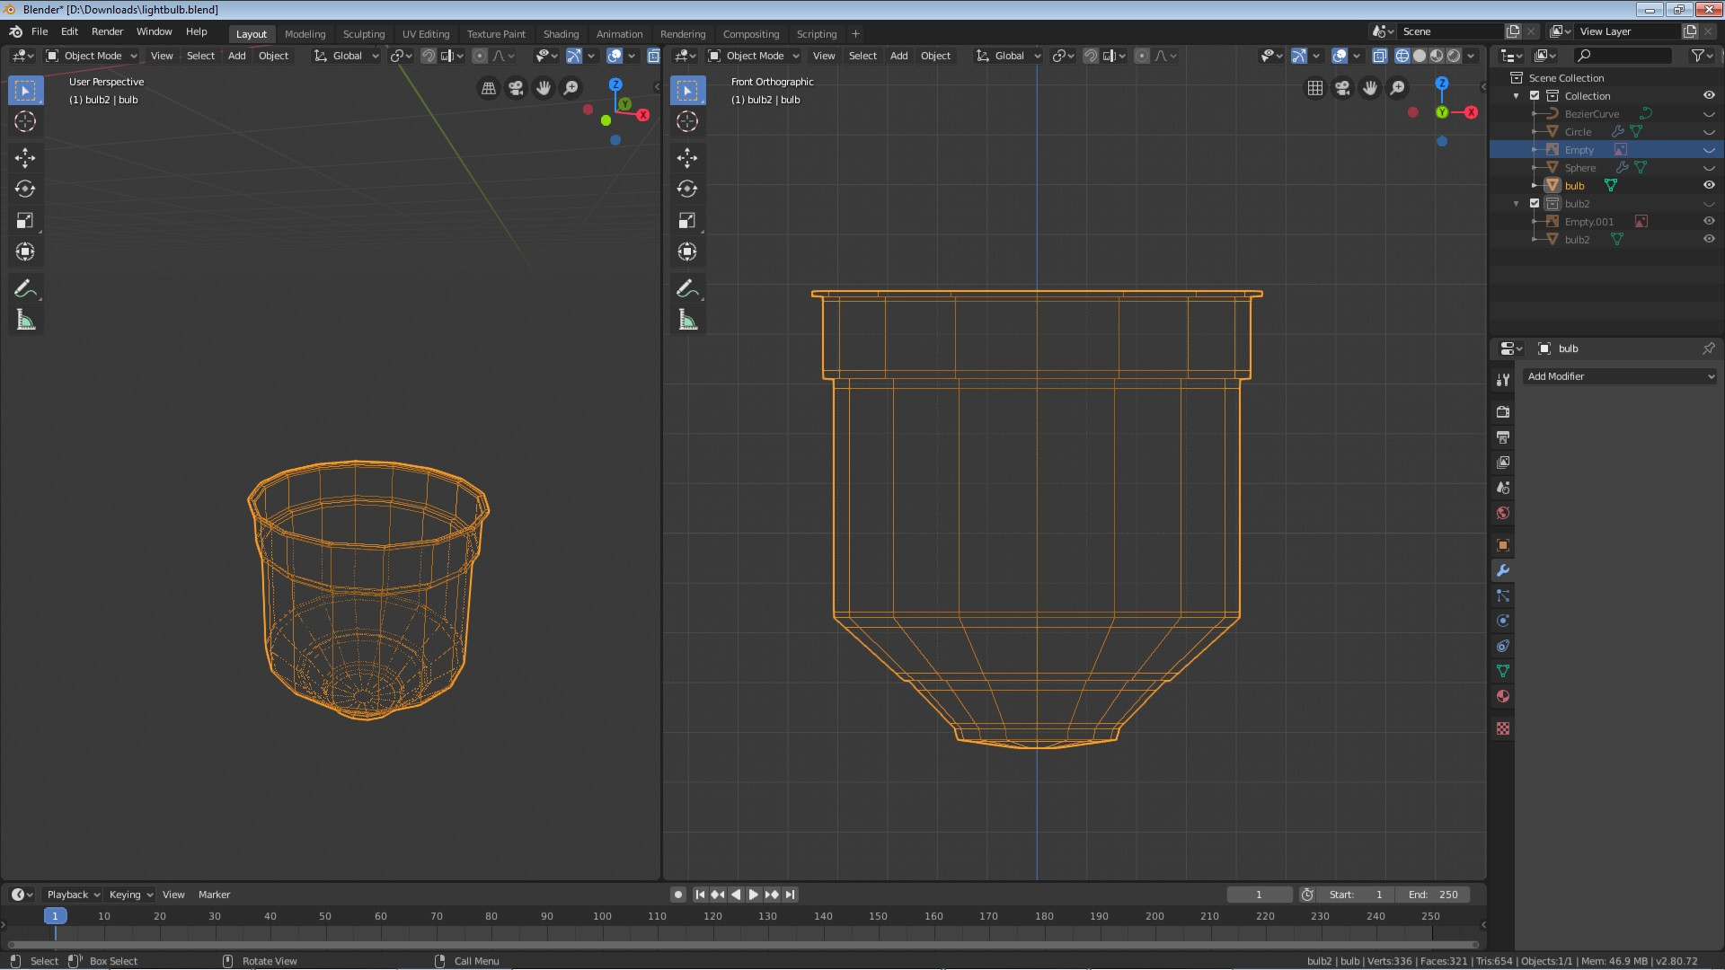
Task: Open Add Modifier dropdown
Action: tap(1620, 376)
